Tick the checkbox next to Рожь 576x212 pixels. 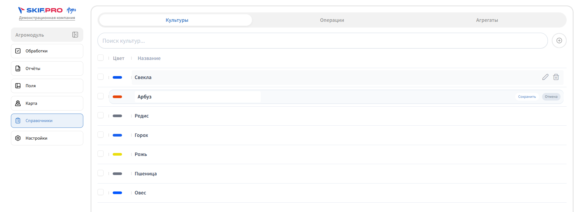[101, 154]
